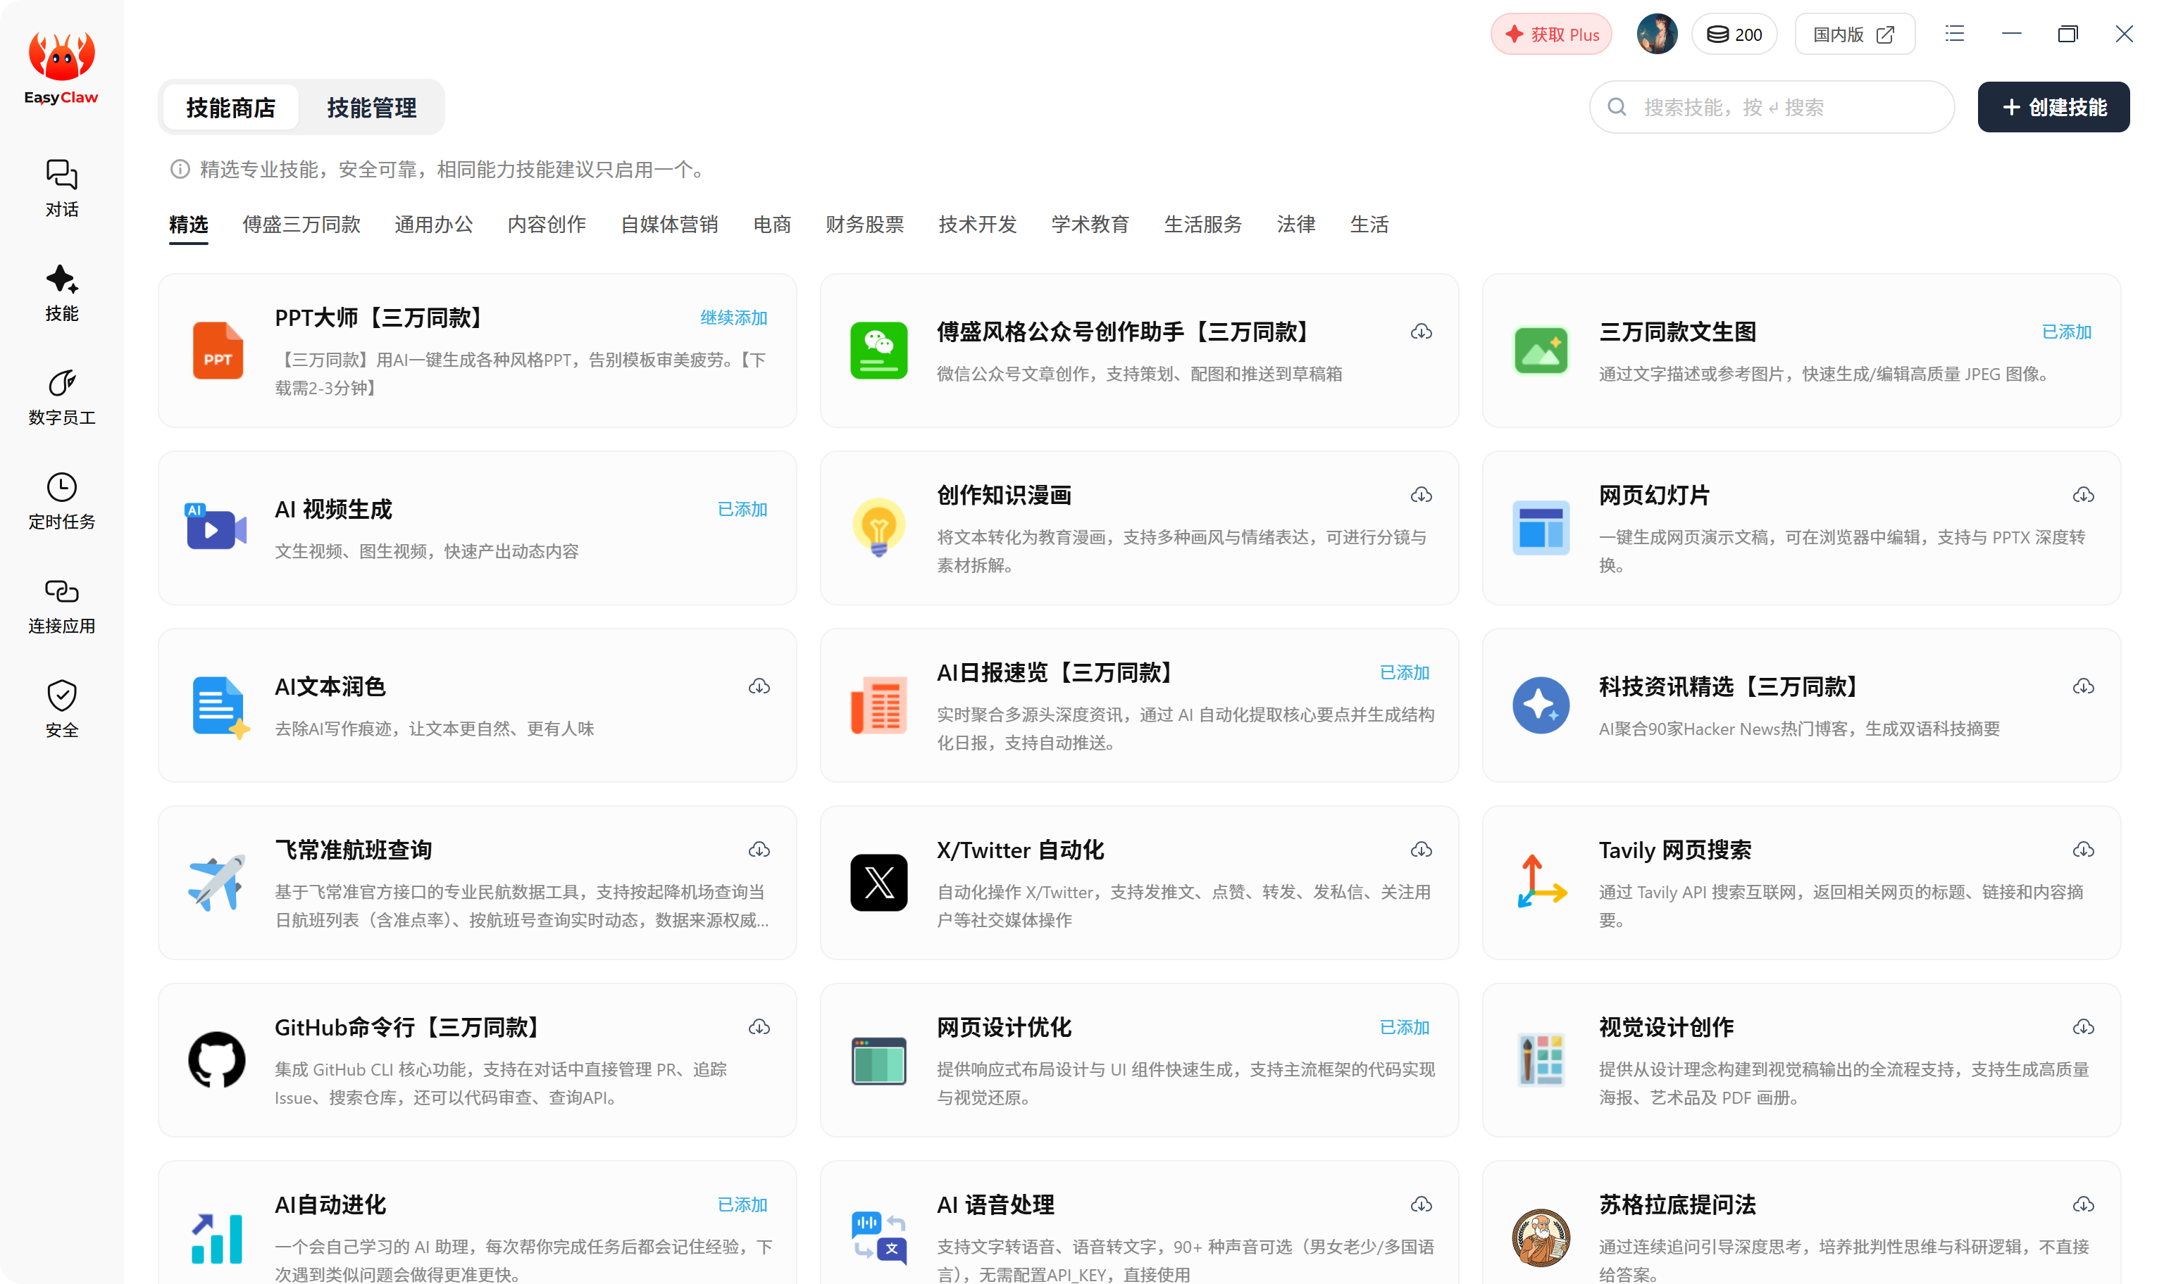Open the AI自动进化 card title
The width and height of the screenshot is (2164, 1284).
[x=330, y=1204]
